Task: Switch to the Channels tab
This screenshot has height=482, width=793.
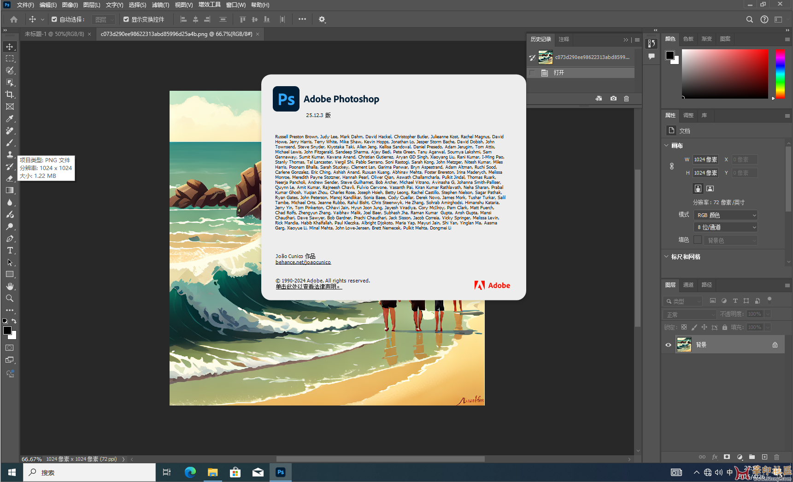Action: (x=688, y=285)
